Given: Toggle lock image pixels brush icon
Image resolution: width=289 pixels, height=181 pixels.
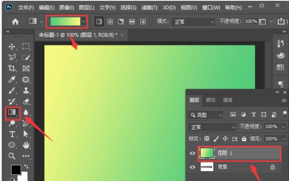Looking at the screenshot, I should (x=216, y=138).
